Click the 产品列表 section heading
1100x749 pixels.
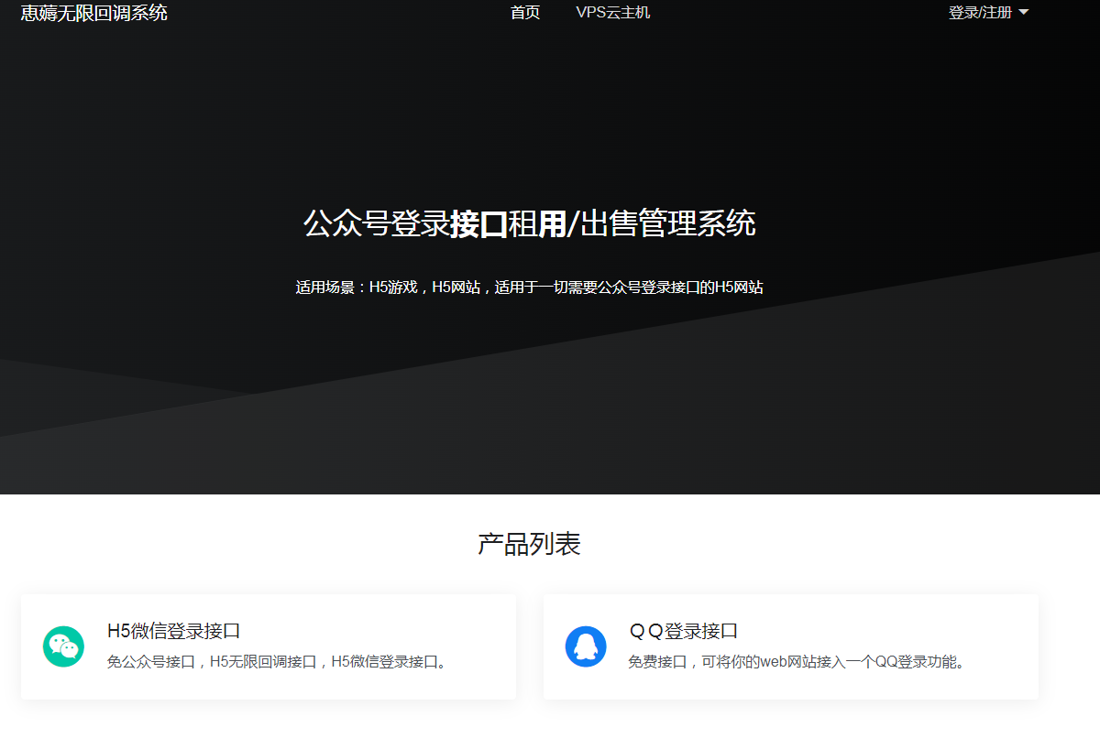[530, 542]
